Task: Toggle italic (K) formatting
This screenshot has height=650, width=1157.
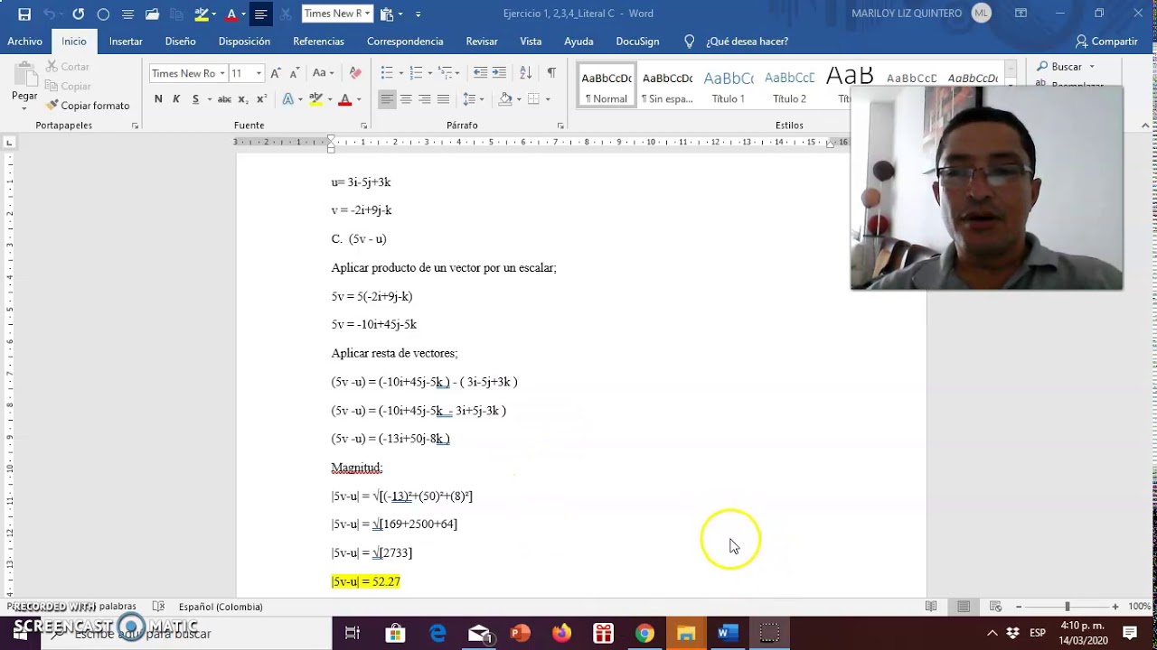Action: point(177,99)
